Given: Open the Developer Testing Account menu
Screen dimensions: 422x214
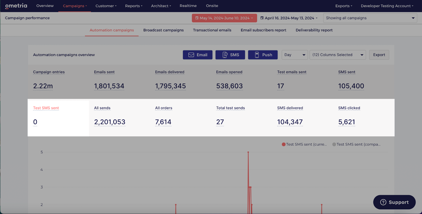Looking at the screenshot, I should click(x=387, y=6).
